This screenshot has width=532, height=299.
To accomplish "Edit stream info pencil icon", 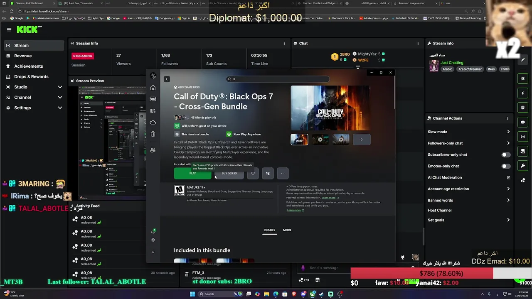I will [x=523, y=59].
